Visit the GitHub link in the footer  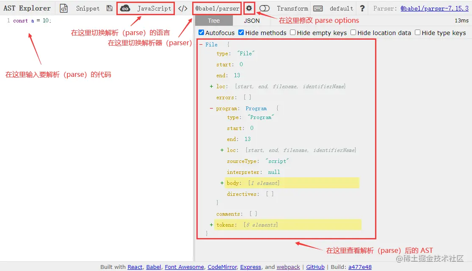point(315,267)
